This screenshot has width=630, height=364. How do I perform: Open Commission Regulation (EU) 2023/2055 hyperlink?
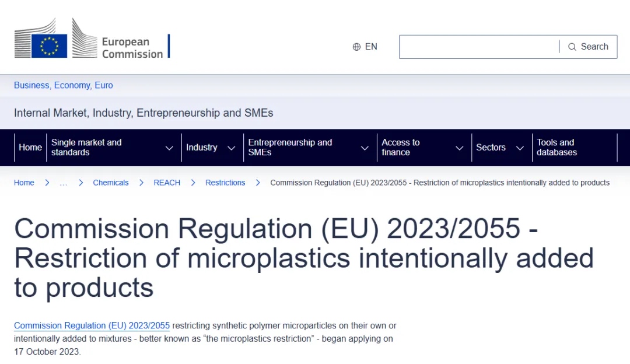click(x=92, y=325)
